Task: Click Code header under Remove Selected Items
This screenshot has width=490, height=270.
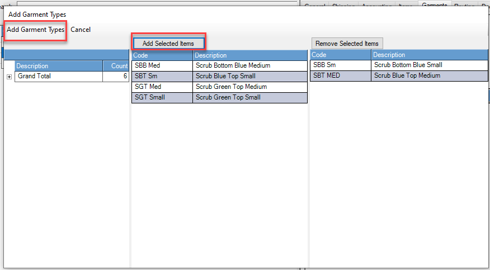Action: coord(340,55)
